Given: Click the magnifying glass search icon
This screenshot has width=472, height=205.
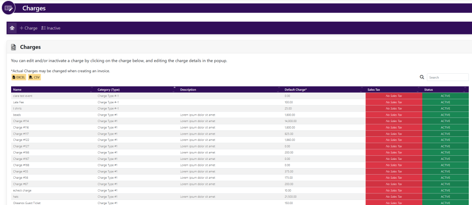Looking at the screenshot, I should (x=421, y=77).
